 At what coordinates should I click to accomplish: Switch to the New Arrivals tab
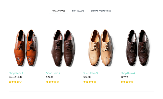pyautogui.click(x=58, y=11)
